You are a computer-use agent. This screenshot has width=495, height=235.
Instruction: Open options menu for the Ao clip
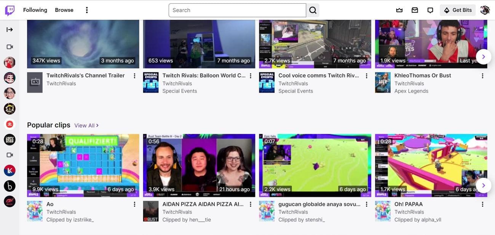click(x=134, y=204)
